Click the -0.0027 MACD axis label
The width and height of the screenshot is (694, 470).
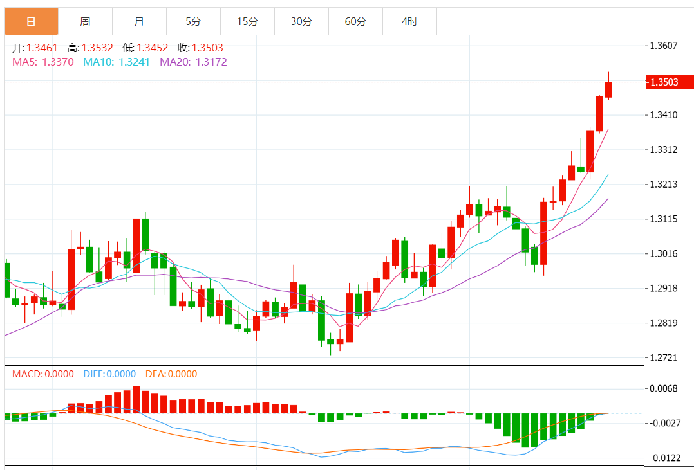coord(664,423)
